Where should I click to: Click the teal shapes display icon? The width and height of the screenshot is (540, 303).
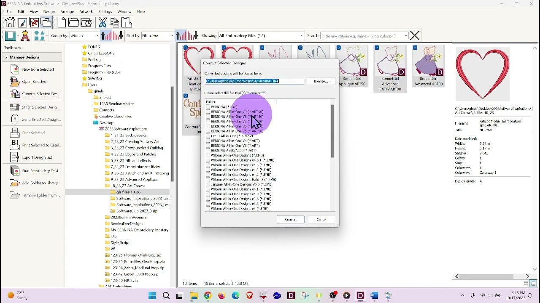(40, 36)
